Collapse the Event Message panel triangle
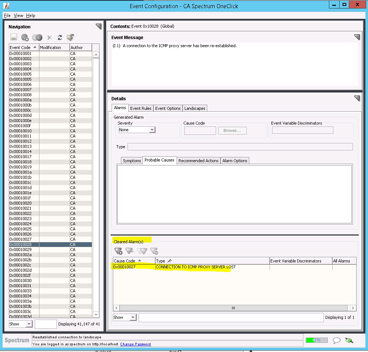Screen dimensions: 368x352 pos(357,37)
